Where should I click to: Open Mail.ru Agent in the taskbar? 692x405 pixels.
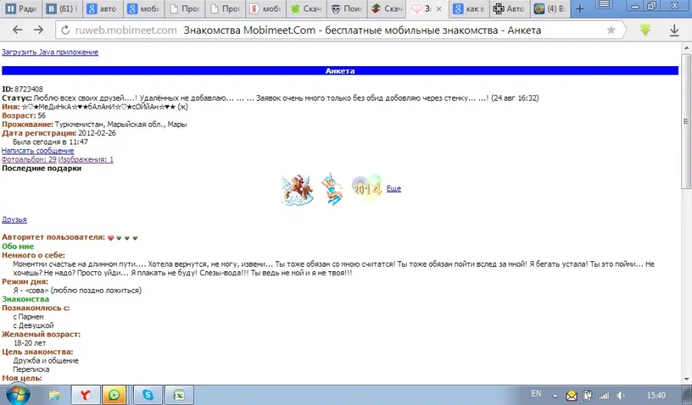[115, 395]
